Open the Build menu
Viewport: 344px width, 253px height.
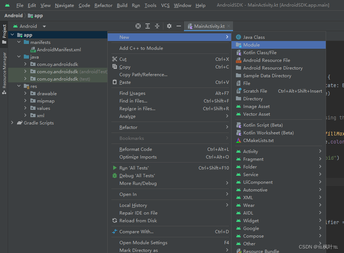point(122,5)
